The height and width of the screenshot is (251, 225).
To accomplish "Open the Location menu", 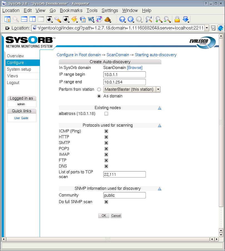I will (x=11, y=11).
